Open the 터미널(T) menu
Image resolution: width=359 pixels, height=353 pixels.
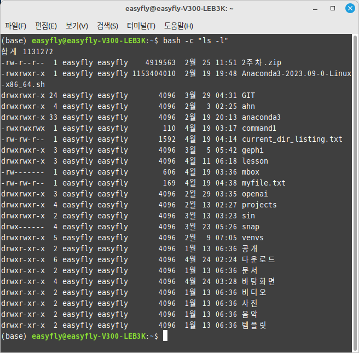(141, 26)
